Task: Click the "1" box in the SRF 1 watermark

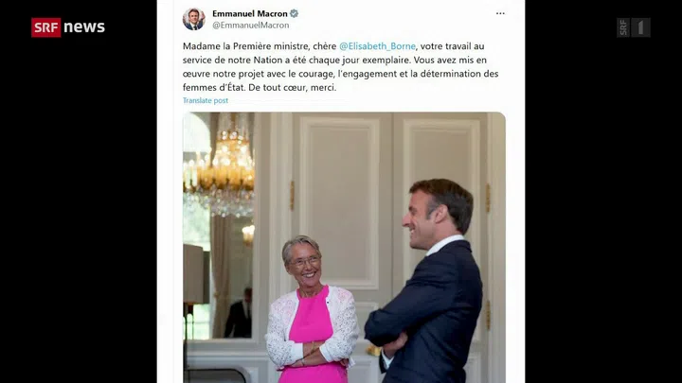Action: coord(640,27)
